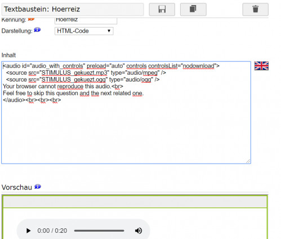
Task: Click the grey header bar of the preview box
Action: (x=135, y=202)
